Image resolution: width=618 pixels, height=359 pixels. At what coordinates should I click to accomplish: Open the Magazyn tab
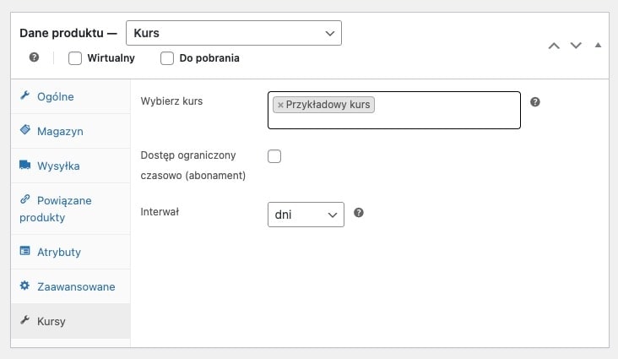[x=71, y=132]
